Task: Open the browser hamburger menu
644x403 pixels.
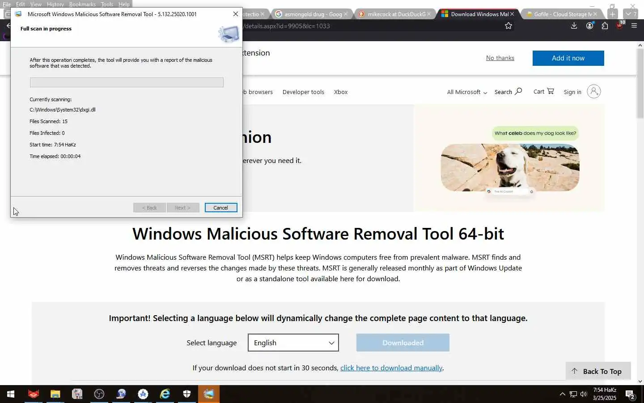Action: click(634, 26)
